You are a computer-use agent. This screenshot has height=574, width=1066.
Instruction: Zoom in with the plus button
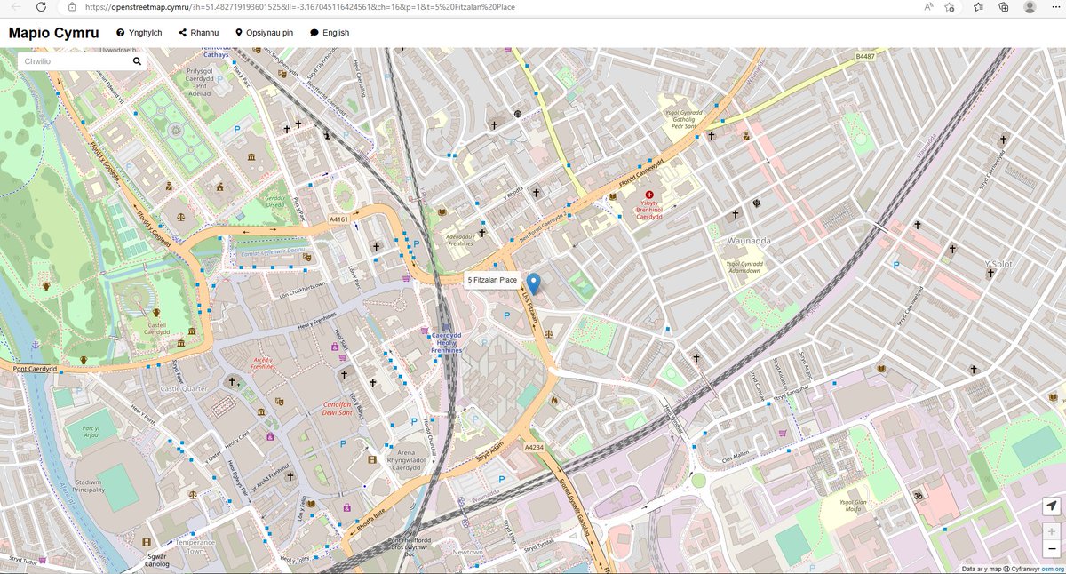[x=1052, y=531]
